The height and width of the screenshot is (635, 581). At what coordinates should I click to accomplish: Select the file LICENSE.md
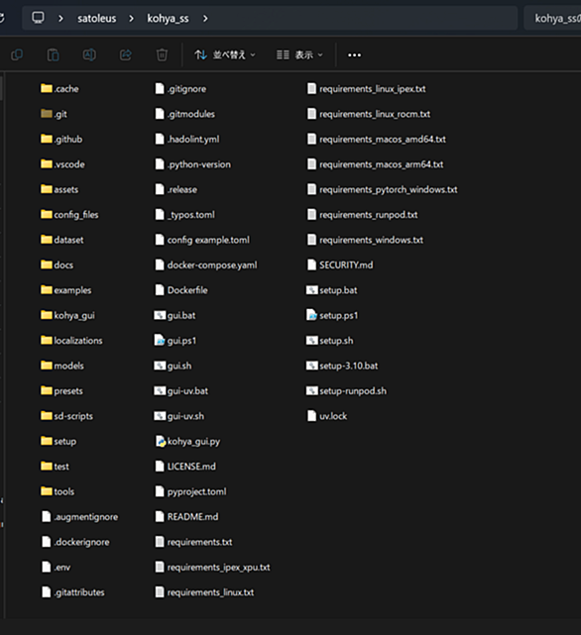point(185,467)
